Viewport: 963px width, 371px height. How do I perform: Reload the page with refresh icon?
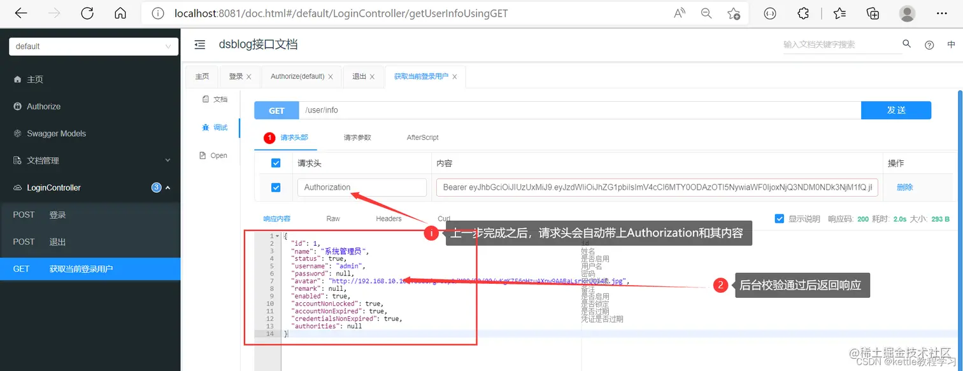point(87,13)
